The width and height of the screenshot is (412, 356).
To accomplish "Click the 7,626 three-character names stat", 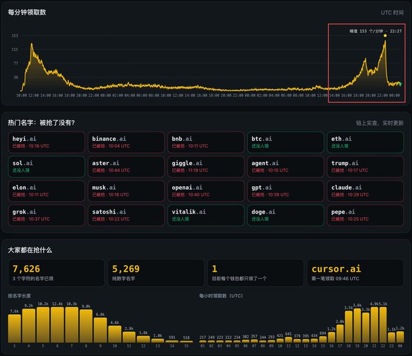I will pos(56,273).
